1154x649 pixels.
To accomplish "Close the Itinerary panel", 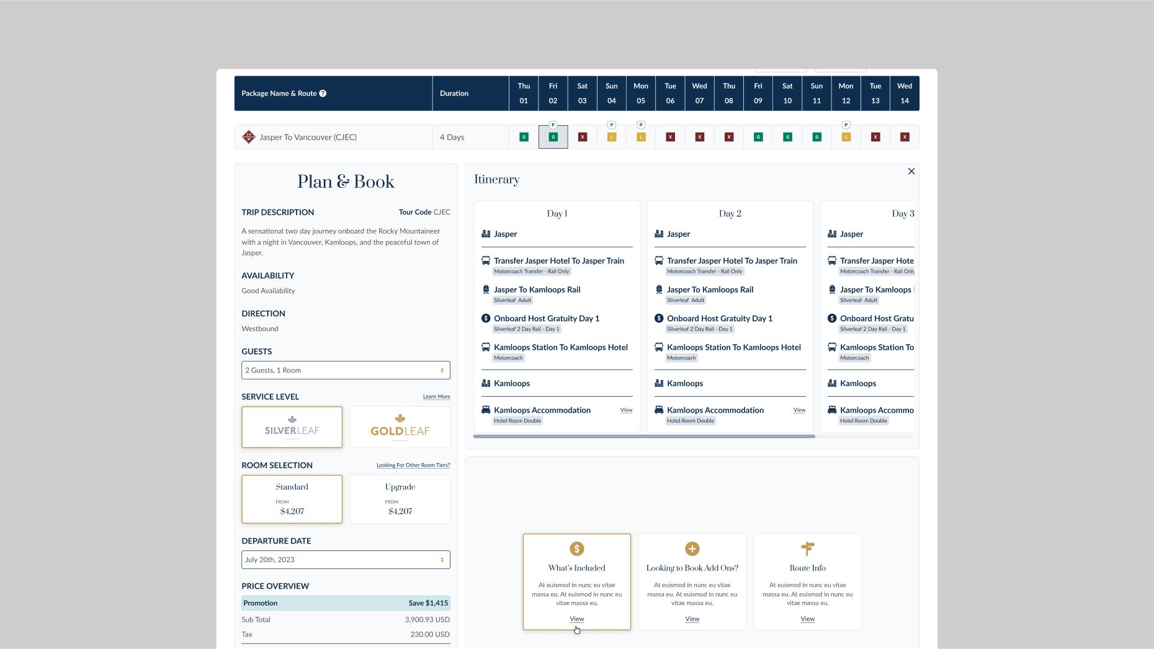I will [911, 171].
